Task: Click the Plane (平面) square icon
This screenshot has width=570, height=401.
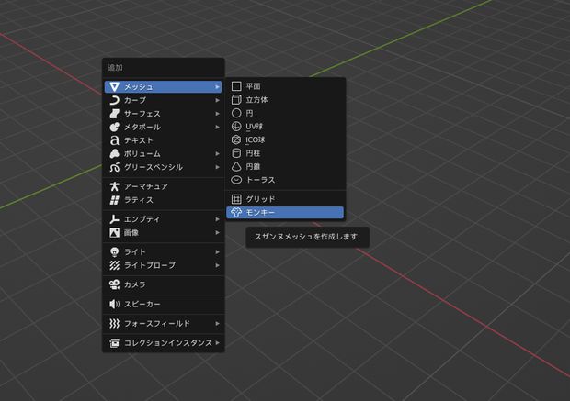Action: coord(236,86)
